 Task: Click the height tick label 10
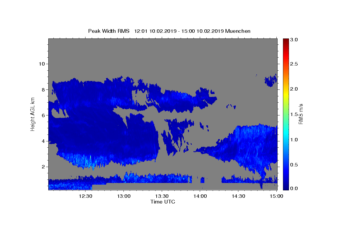pyautogui.click(x=42, y=64)
